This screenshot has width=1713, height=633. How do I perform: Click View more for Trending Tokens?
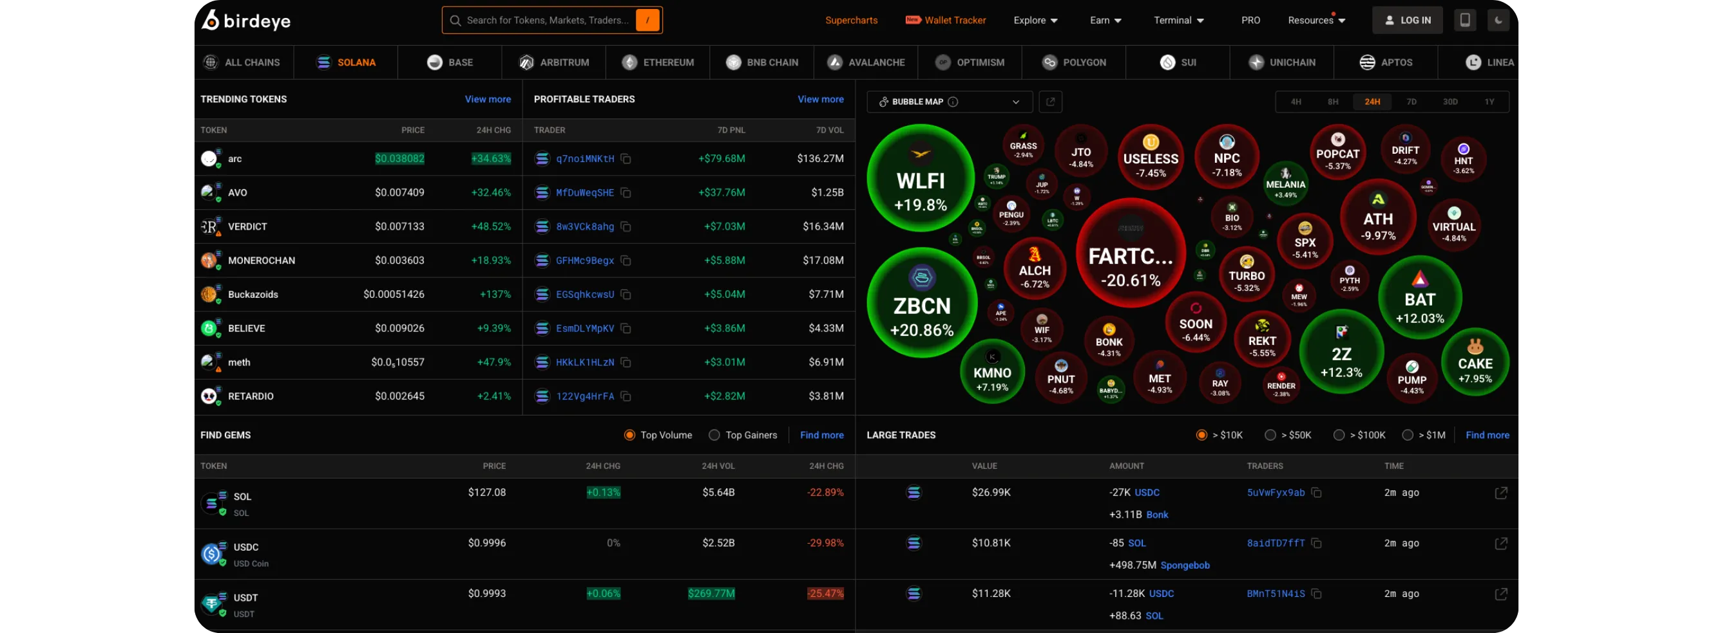coord(488,99)
